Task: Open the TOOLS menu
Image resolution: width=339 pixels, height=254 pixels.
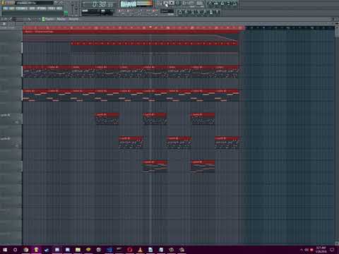Action: tap(52, 8)
